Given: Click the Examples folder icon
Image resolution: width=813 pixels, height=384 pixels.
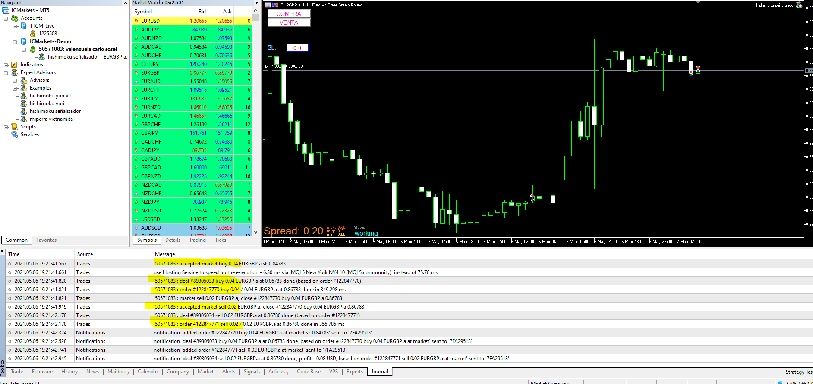Looking at the screenshot, I should 24,88.
